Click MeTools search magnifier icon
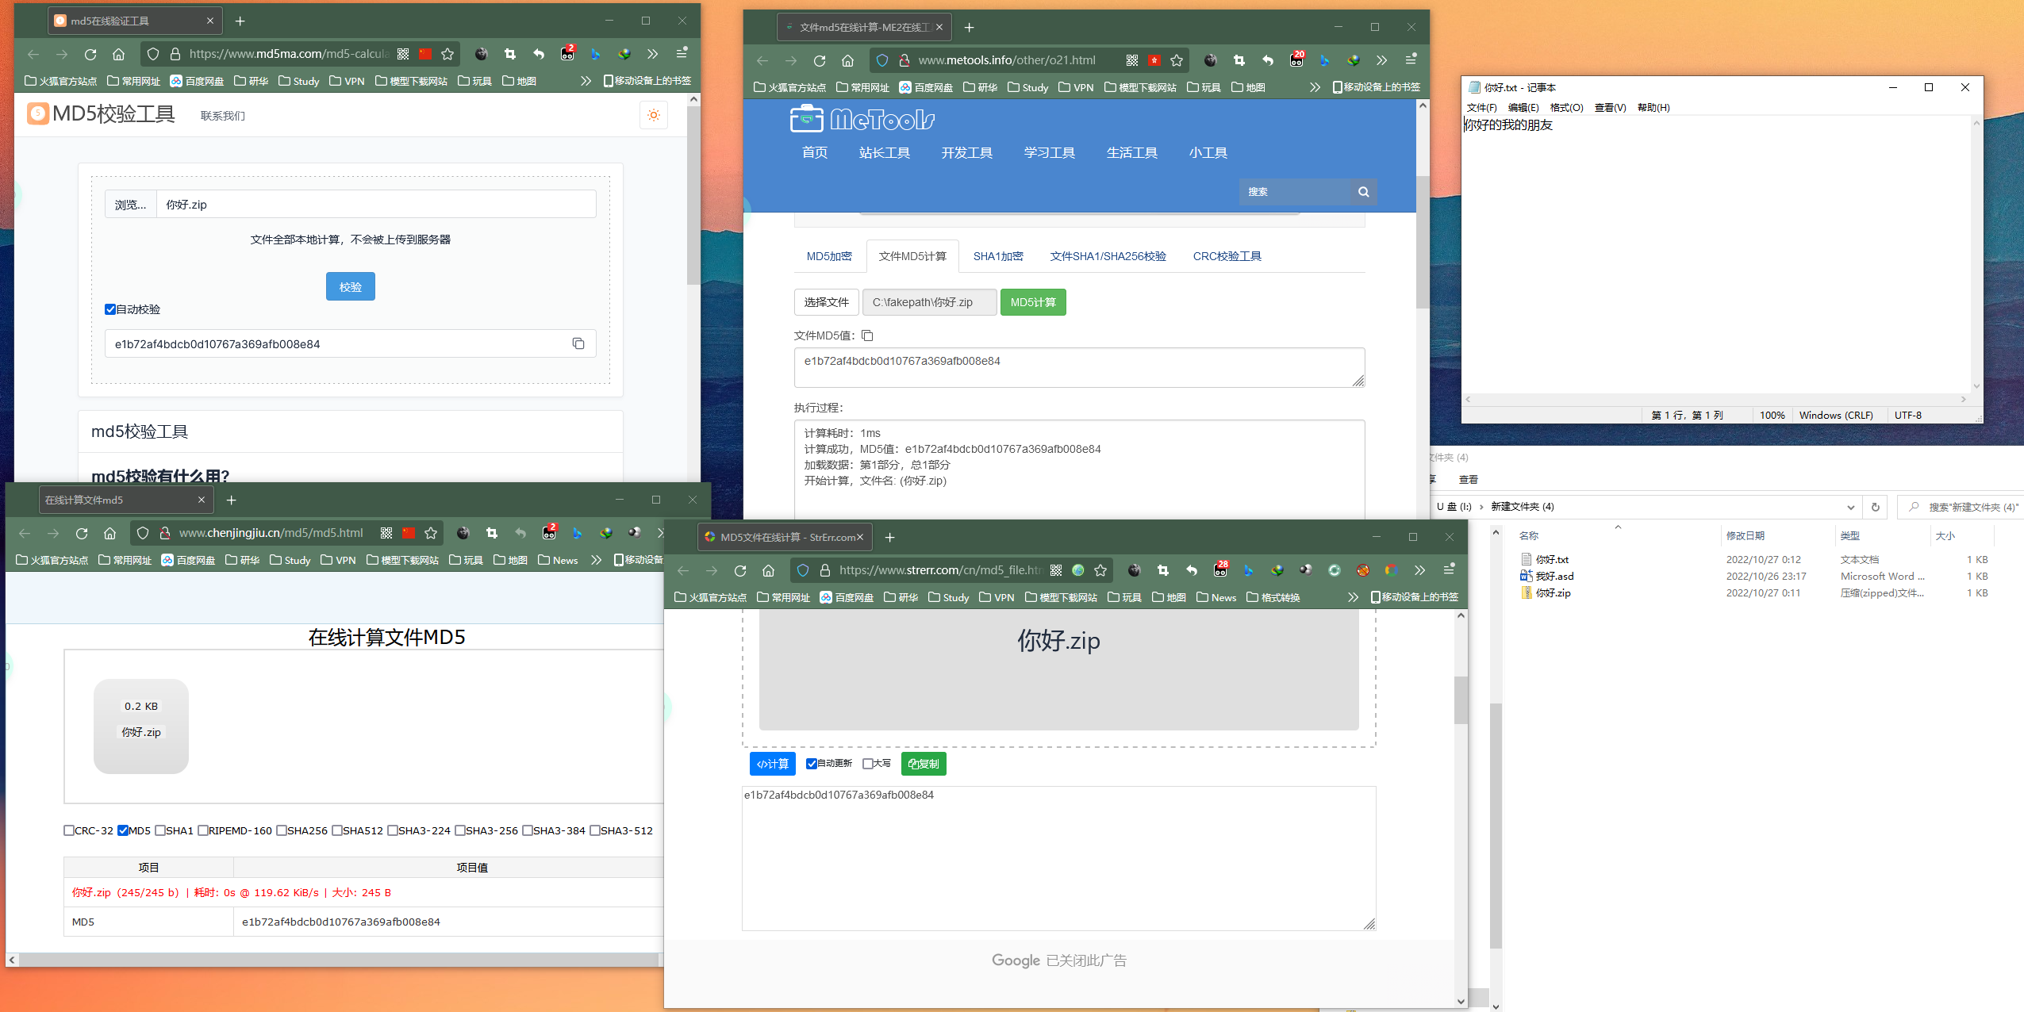 (x=1363, y=192)
